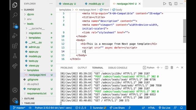Change language mode HTML in status bar
The height and width of the screenshot is (110, 196).
tap(152, 108)
